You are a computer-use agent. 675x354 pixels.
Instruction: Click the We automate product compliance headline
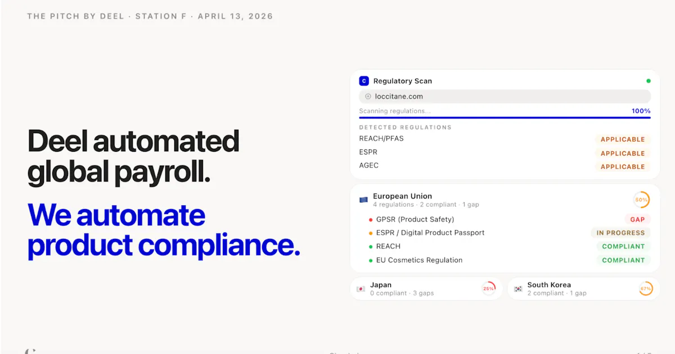click(164, 230)
